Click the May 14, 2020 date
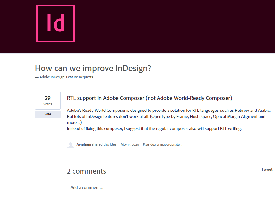Viewport: 275px width, 206px height. coord(130,145)
